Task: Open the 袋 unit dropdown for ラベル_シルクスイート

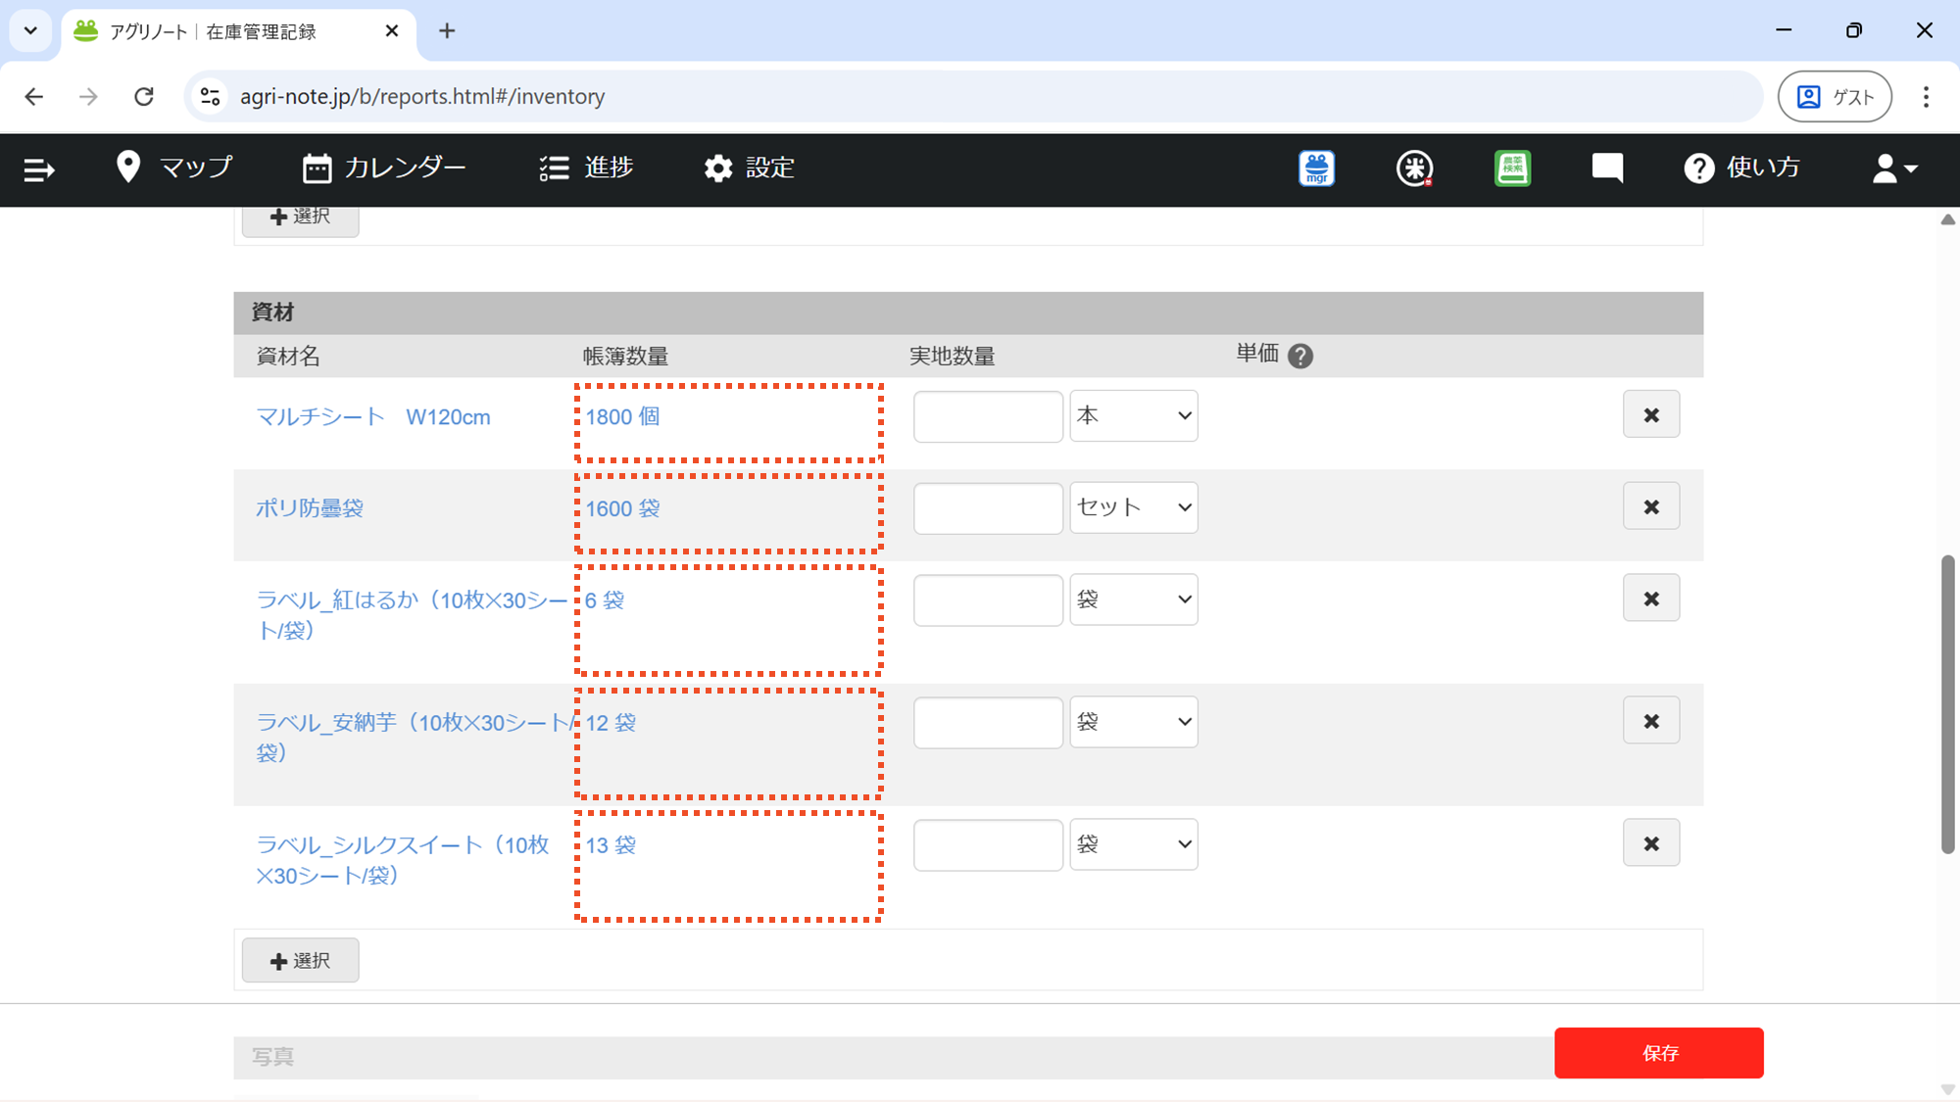Action: 1134,844
